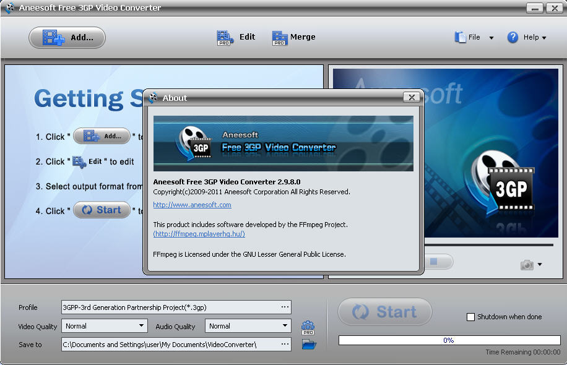Open the Help menu
567x365 pixels.
click(527, 37)
